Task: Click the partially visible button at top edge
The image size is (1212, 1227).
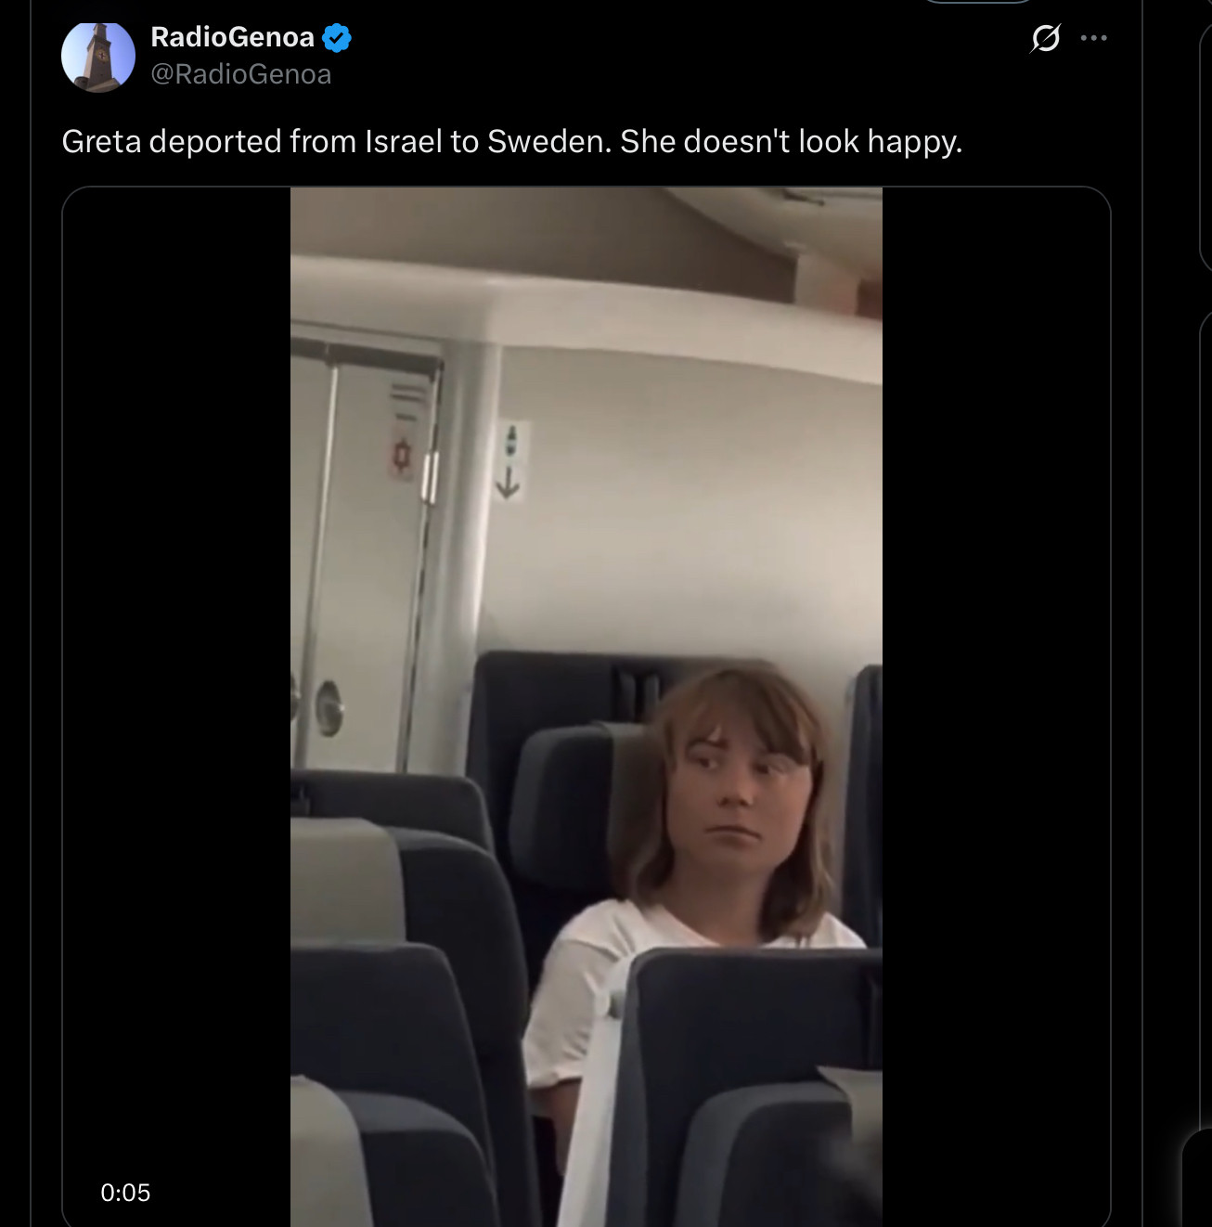Action: tap(977, 2)
